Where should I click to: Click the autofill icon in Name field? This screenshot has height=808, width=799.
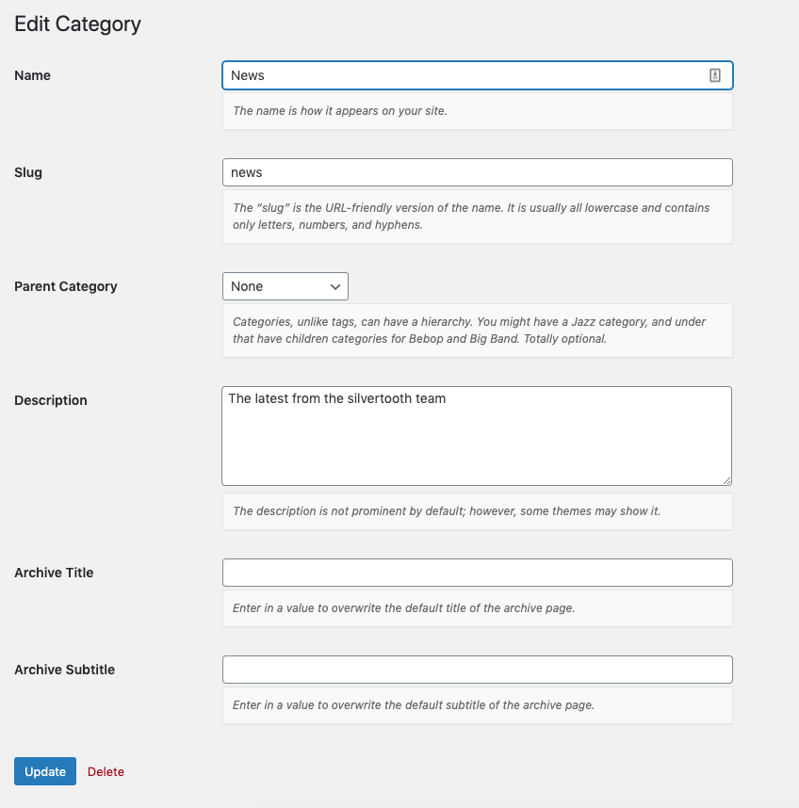[714, 75]
